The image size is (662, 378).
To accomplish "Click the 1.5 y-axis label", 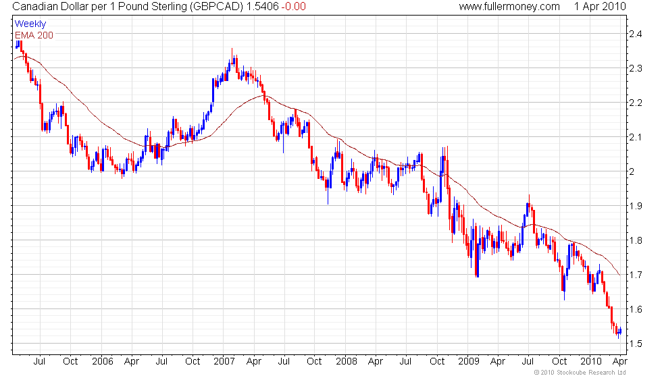I will point(636,344).
